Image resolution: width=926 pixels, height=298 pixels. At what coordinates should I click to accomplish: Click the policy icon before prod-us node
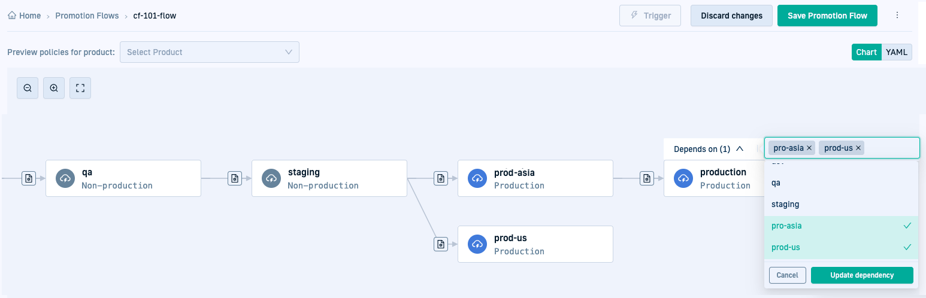(x=441, y=244)
